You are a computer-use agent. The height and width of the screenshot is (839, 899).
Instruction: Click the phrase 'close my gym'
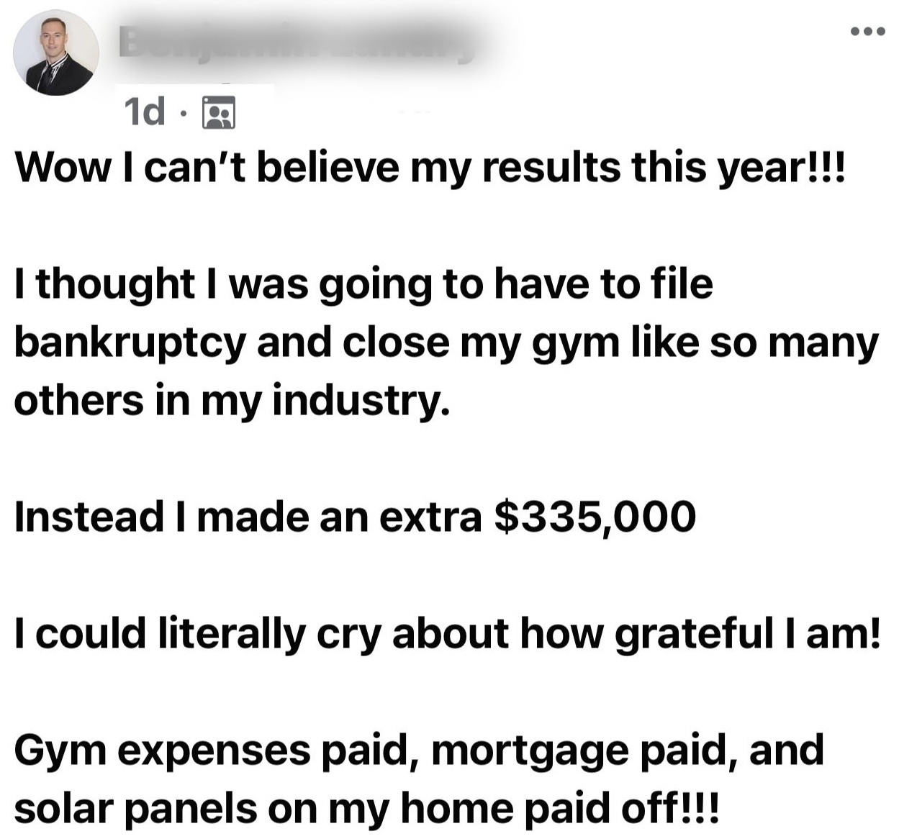tap(481, 343)
